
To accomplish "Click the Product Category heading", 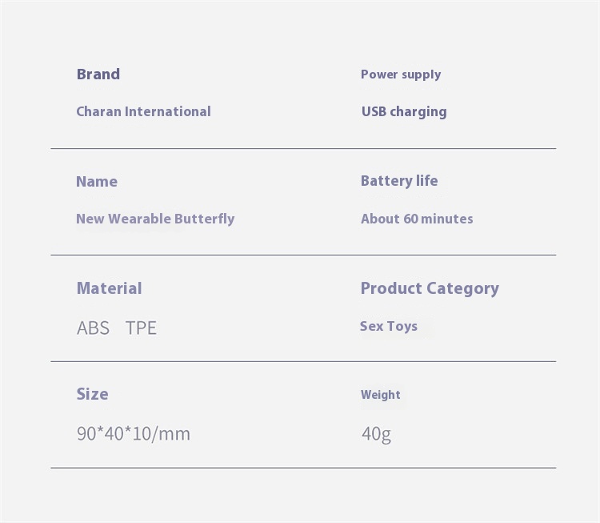I will coord(430,288).
